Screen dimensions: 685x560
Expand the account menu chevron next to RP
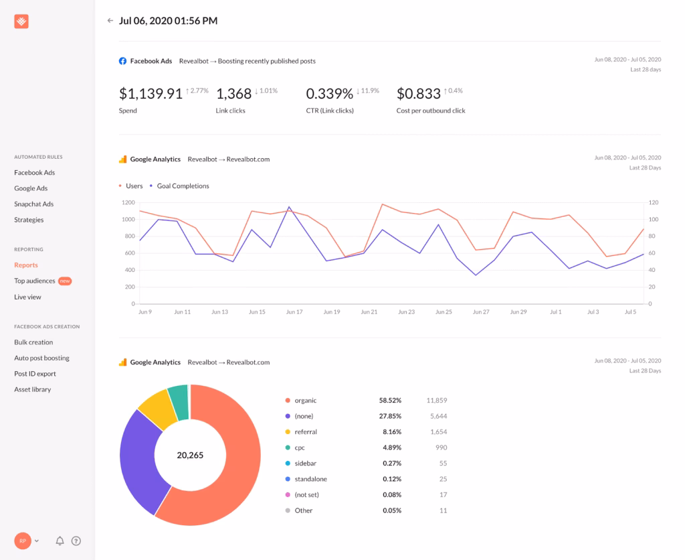click(38, 541)
